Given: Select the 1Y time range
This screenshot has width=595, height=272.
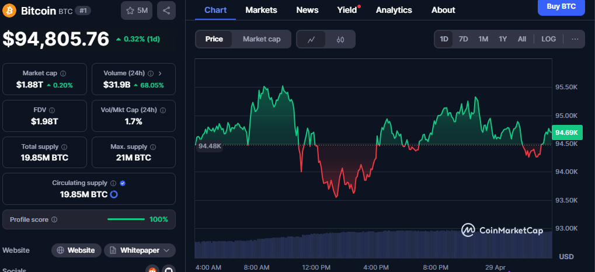Looking at the screenshot, I should 503,39.
